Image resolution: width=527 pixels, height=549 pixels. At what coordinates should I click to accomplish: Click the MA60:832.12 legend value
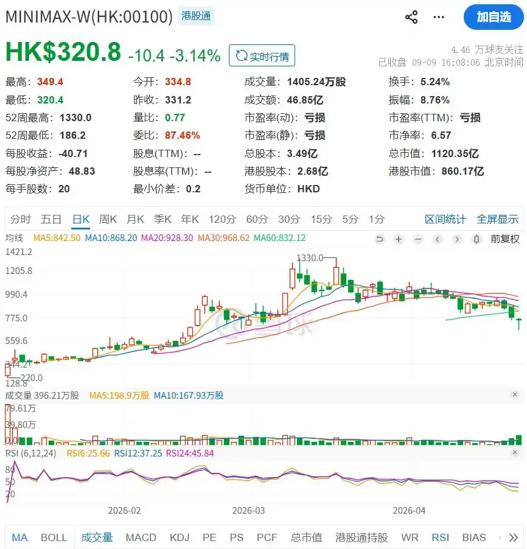click(x=279, y=238)
